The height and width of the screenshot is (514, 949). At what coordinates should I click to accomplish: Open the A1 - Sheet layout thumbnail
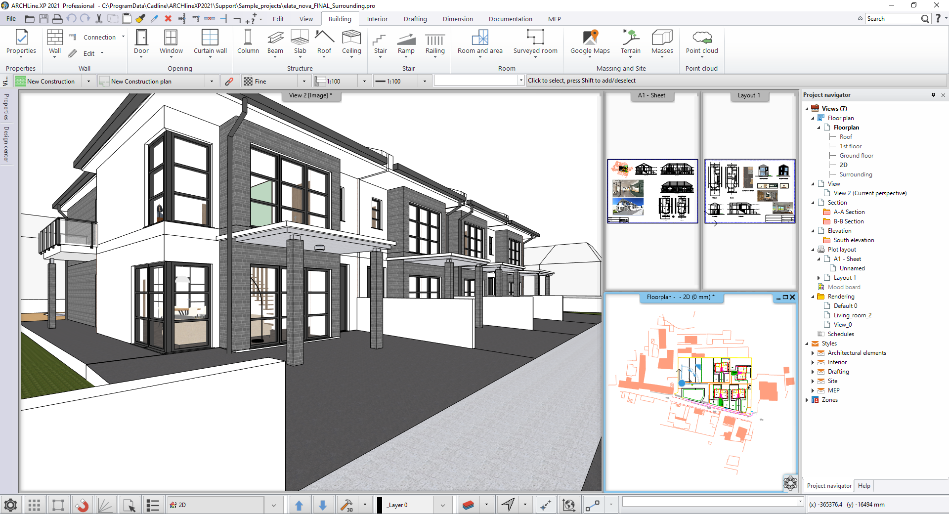[652, 191]
